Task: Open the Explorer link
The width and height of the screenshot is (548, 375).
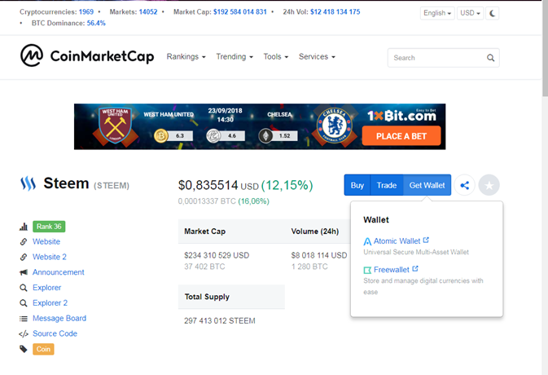Action: tap(47, 288)
